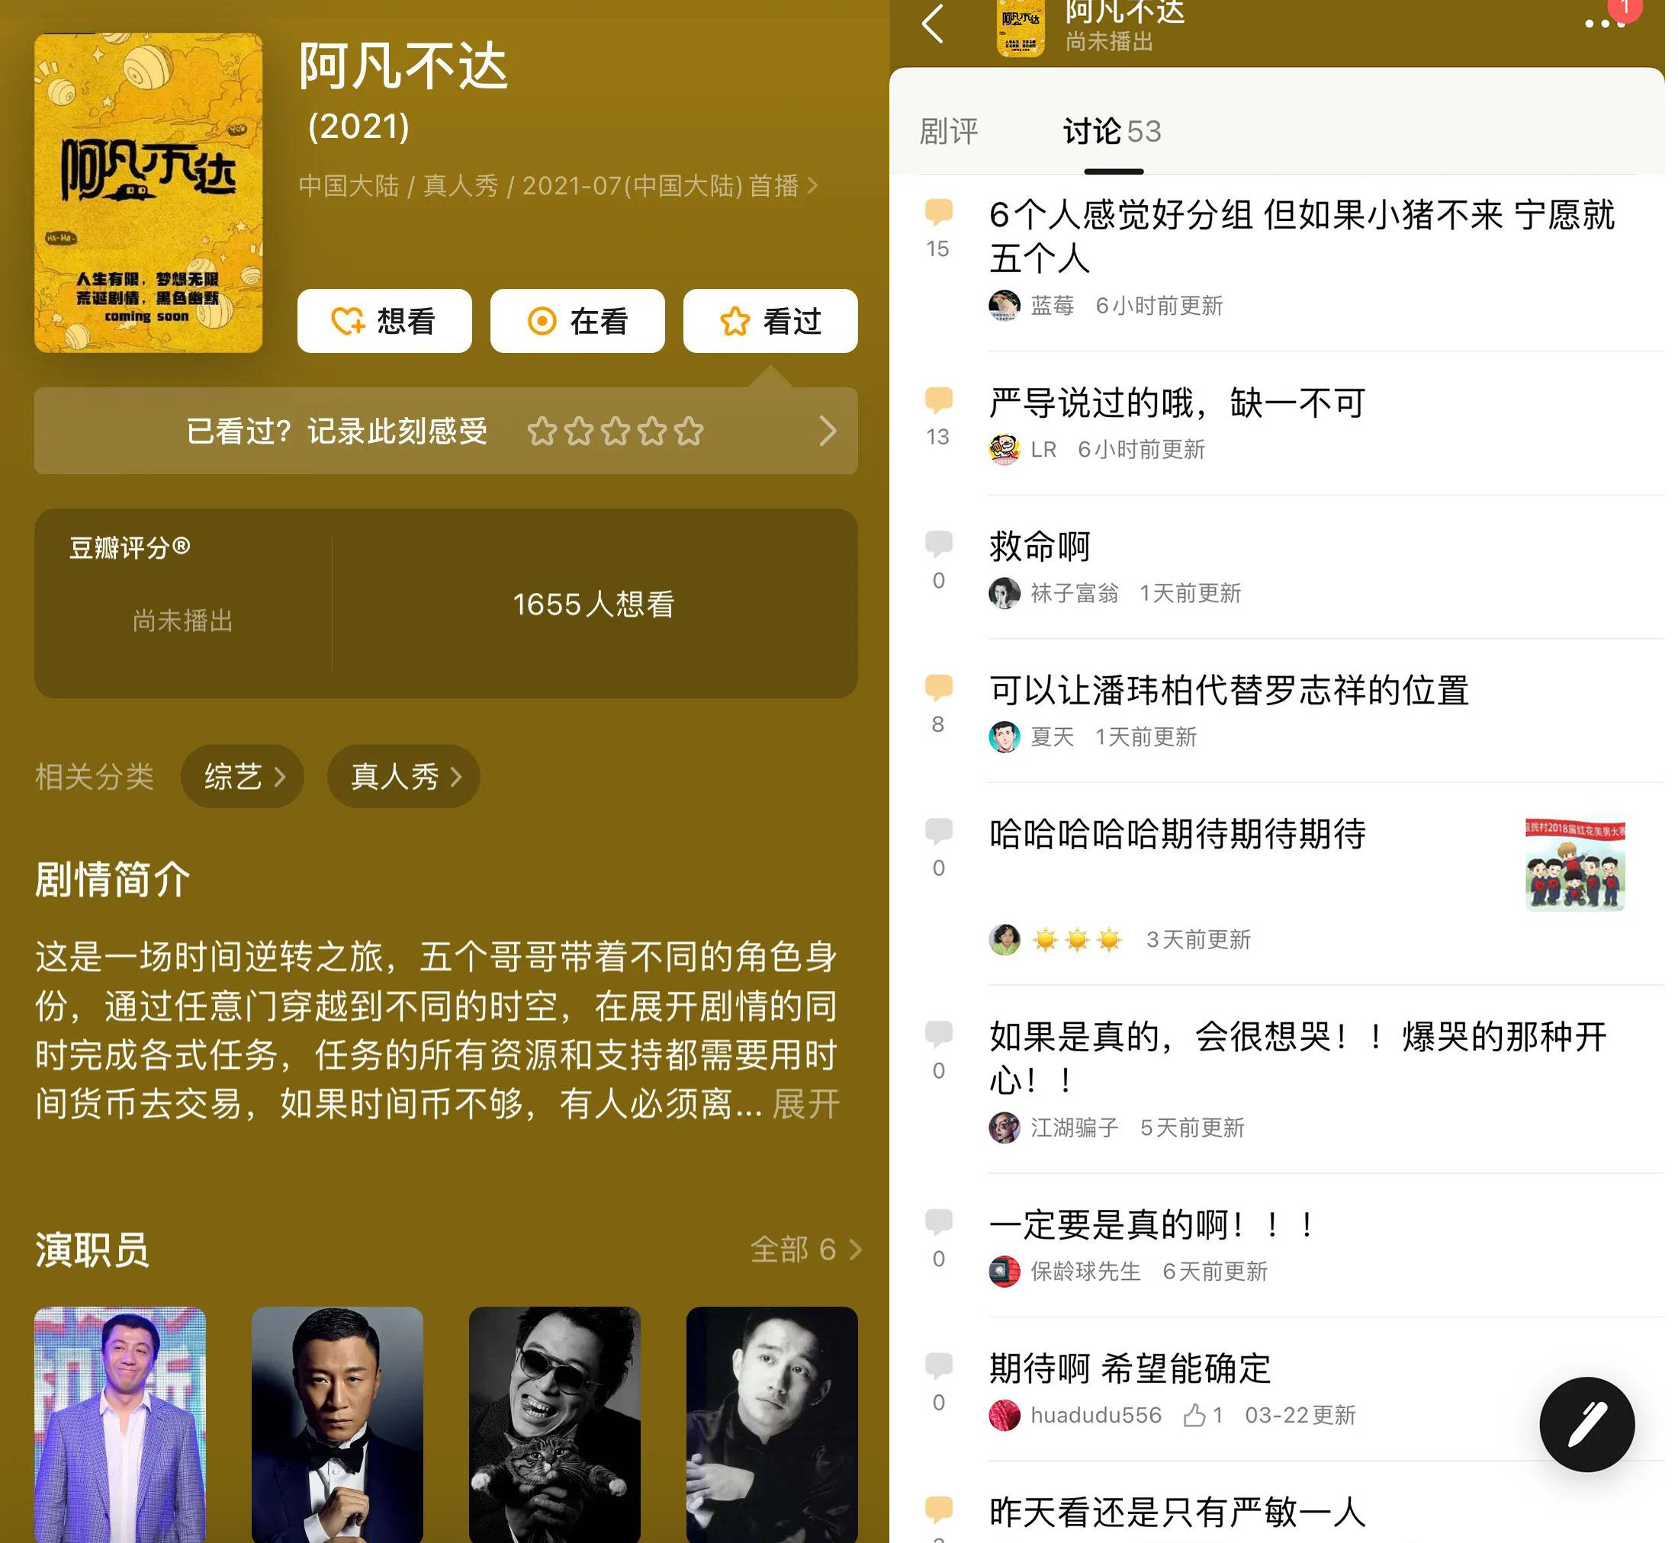The image size is (1678, 1543).
Task: Open the 阿凡不达 poster image
Action: click(x=148, y=193)
